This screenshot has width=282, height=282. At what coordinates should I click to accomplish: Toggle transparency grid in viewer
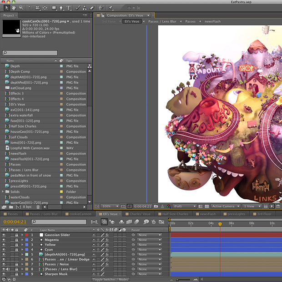click(206, 206)
